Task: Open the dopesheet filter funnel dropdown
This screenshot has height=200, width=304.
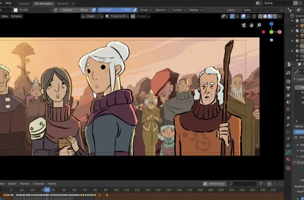Action: pos(262,184)
